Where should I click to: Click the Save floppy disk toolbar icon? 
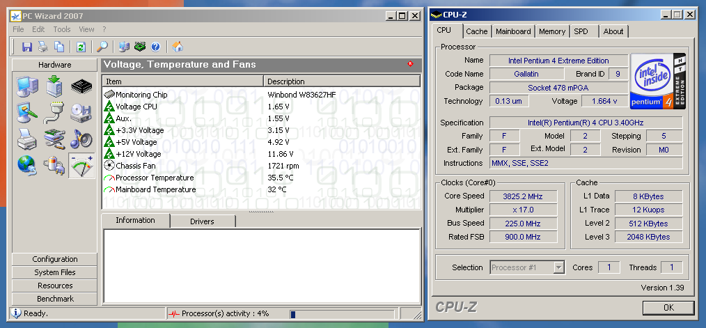[27, 47]
